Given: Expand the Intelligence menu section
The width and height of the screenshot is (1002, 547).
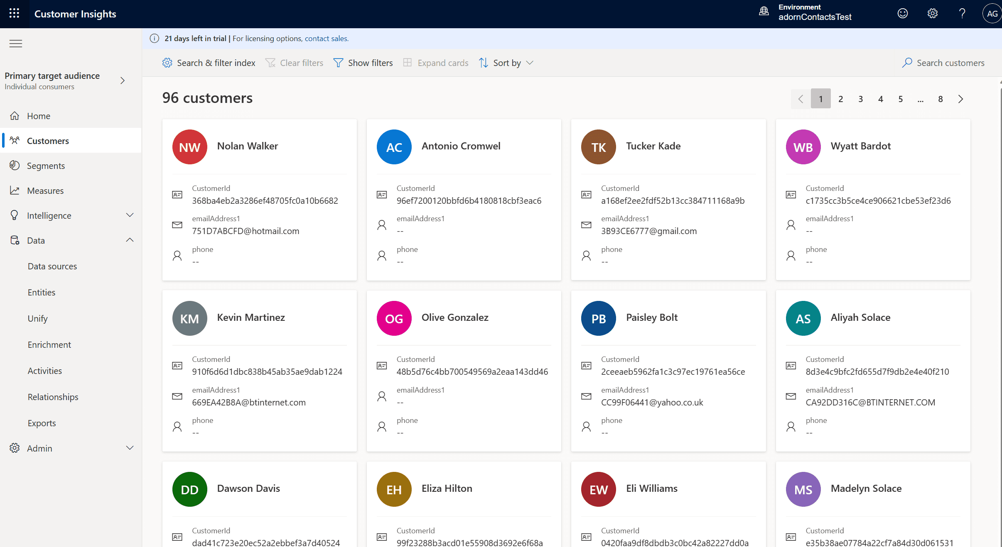Looking at the screenshot, I should (x=130, y=215).
